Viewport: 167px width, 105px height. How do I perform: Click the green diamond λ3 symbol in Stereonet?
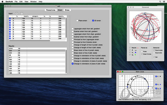[135, 55]
